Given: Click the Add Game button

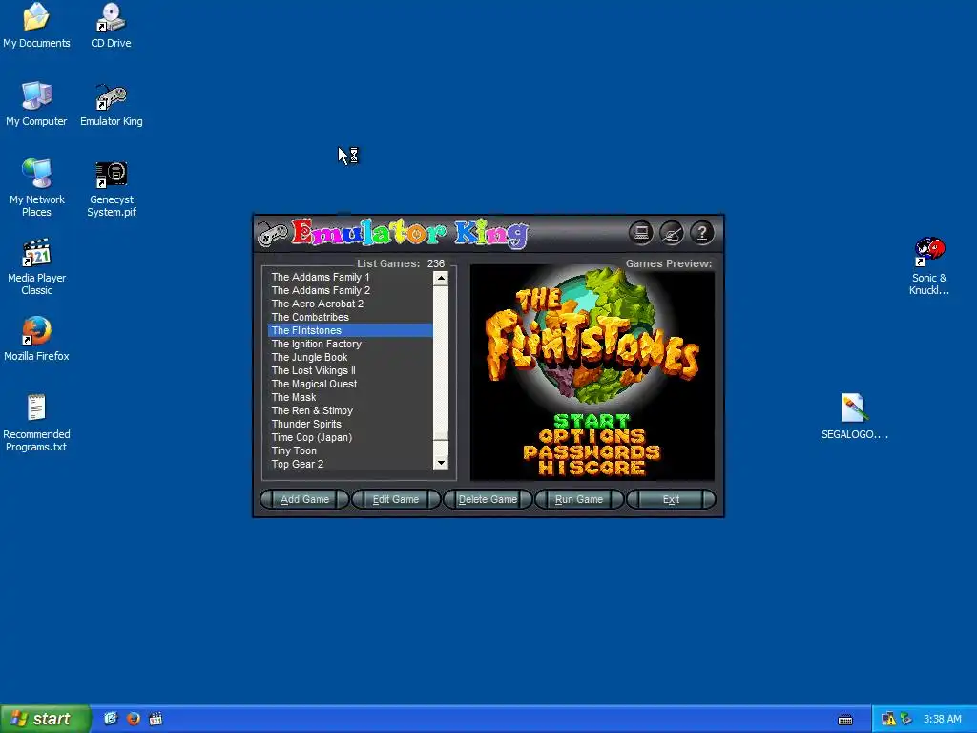Looking at the screenshot, I should tap(304, 499).
